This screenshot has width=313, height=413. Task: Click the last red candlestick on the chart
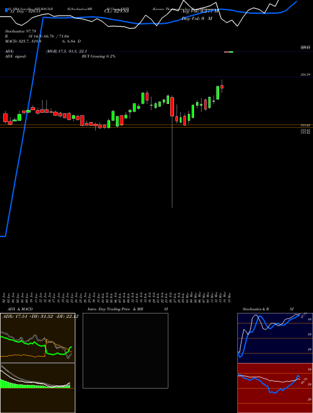click(x=222, y=86)
